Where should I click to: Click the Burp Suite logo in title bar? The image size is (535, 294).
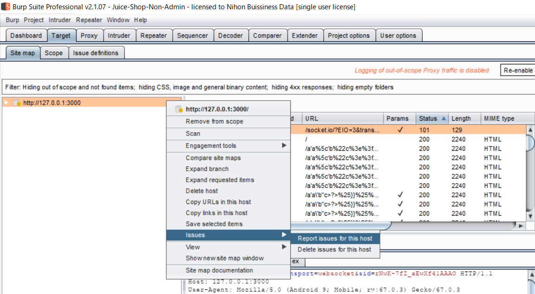(6, 6)
